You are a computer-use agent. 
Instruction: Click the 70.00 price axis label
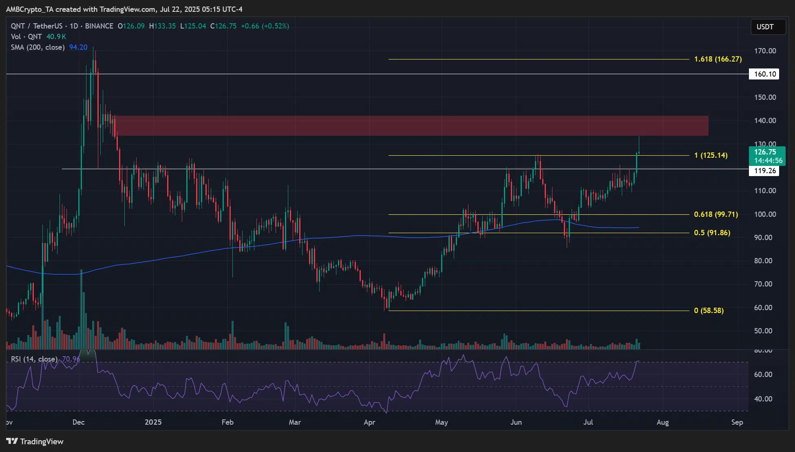point(763,284)
